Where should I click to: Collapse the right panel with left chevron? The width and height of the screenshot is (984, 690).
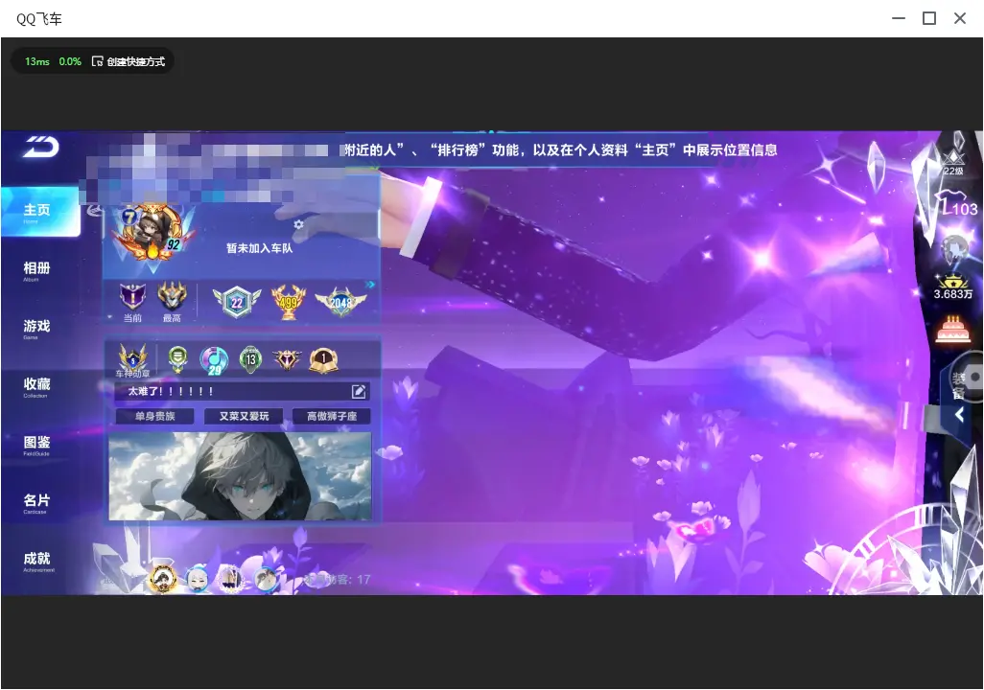pos(959,415)
